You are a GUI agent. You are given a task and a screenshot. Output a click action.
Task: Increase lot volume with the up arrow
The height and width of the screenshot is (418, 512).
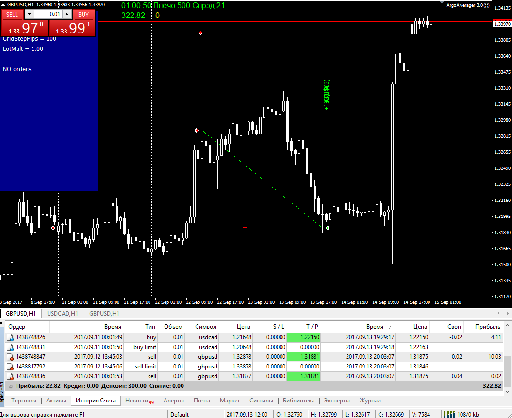[x=67, y=14]
